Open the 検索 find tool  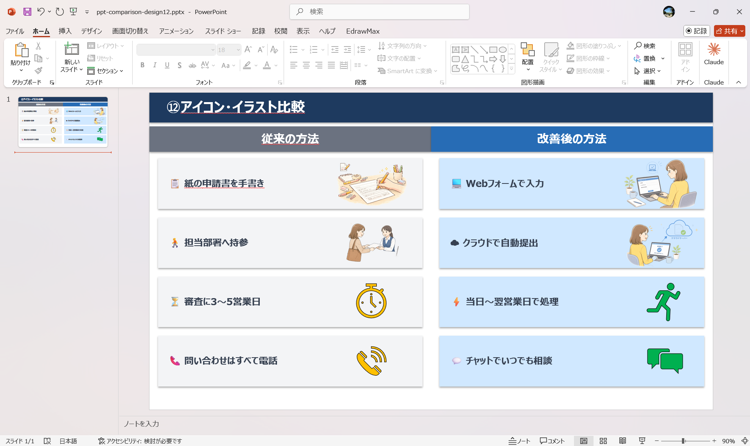(x=645, y=46)
